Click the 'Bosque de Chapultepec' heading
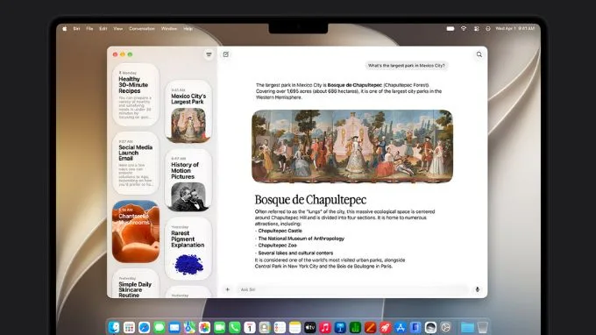The height and width of the screenshot is (335, 596). point(310,200)
